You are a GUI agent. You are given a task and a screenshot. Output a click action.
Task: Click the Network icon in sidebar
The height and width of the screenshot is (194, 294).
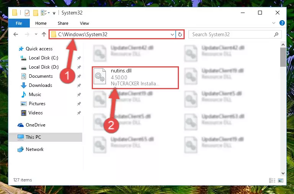[x=21, y=149]
